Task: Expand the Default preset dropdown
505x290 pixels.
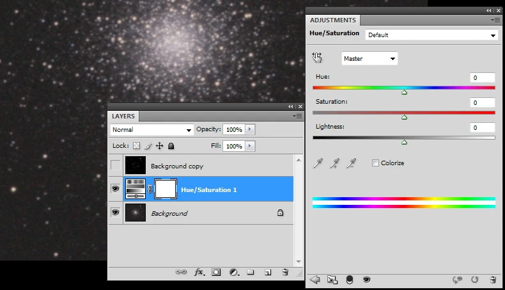Action: [431, 35]
